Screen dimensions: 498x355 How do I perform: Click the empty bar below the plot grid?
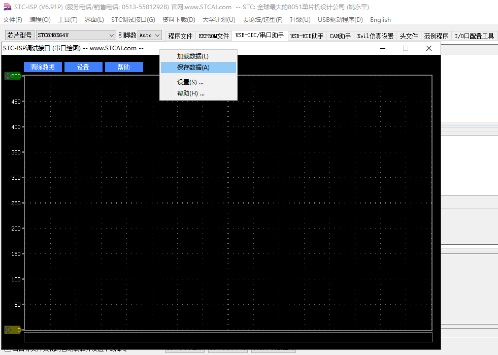(228, 337)
